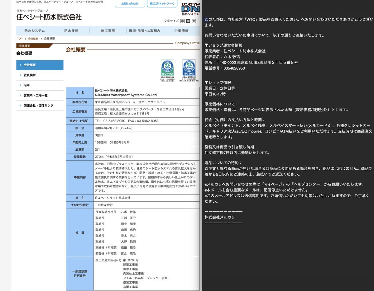Select 会社概要 in the sidebar menu

click(40, 65)
